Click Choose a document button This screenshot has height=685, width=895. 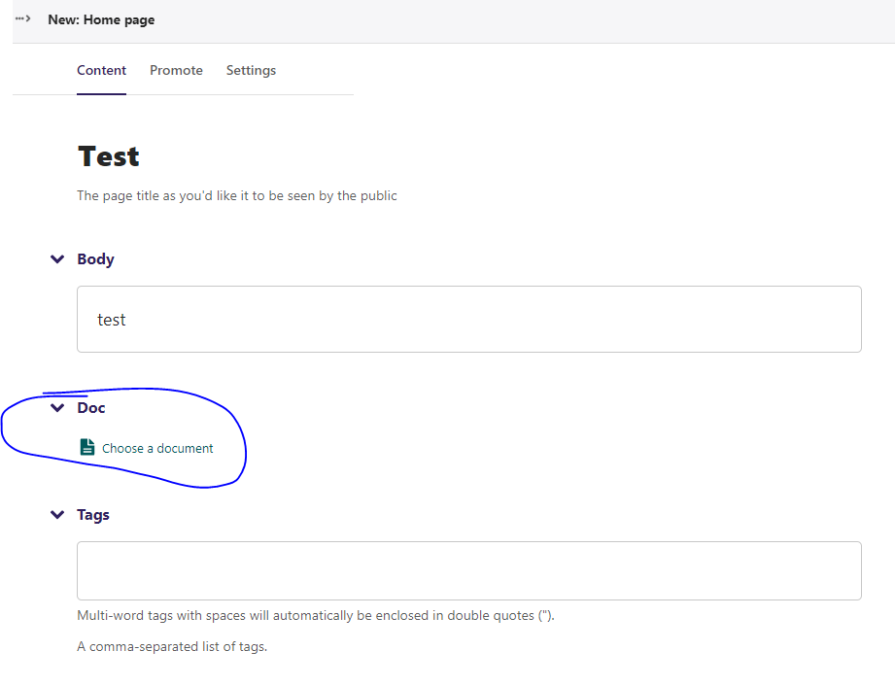coord(147,448)
